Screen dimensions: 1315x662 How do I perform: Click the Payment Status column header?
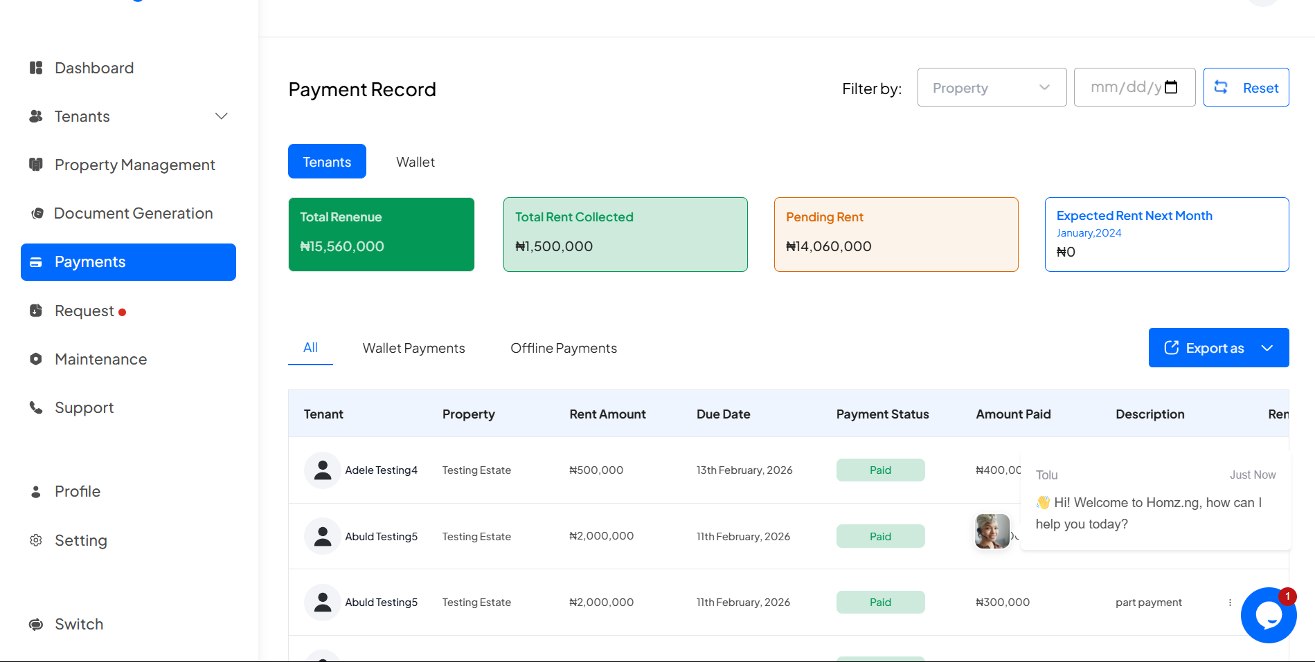click(882, 414)
